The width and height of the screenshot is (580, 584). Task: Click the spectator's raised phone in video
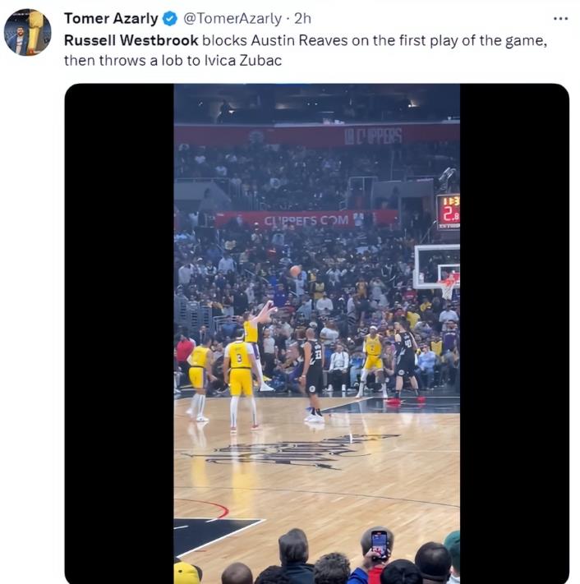[x=379, y=545]
